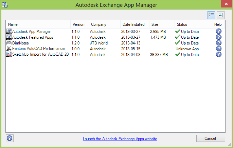Click version 1.2.0 of DimNotes

(x=75, y=43)
